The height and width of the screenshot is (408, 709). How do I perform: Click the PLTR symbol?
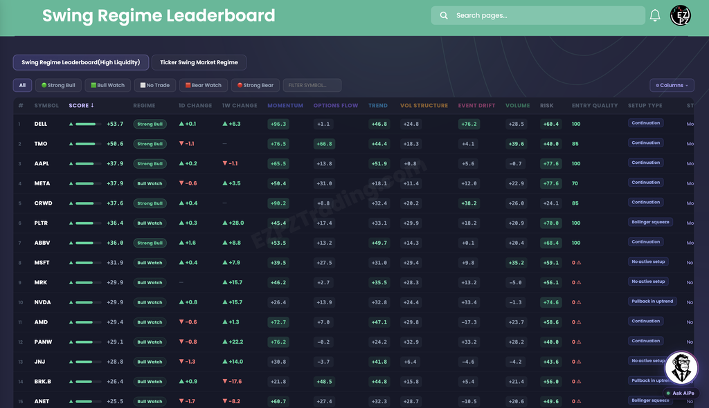(41, 223)
